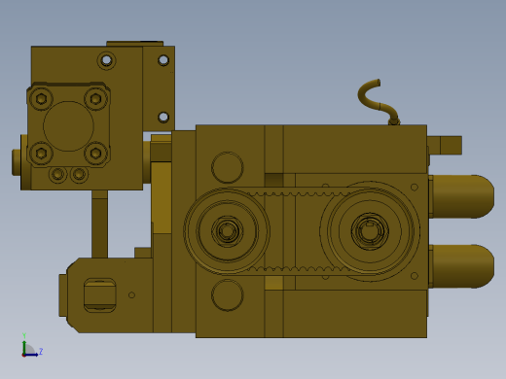Select the lower mounting hole in the bracket plate
Viewport: 506px width, 379px height.
coord(163,117)
